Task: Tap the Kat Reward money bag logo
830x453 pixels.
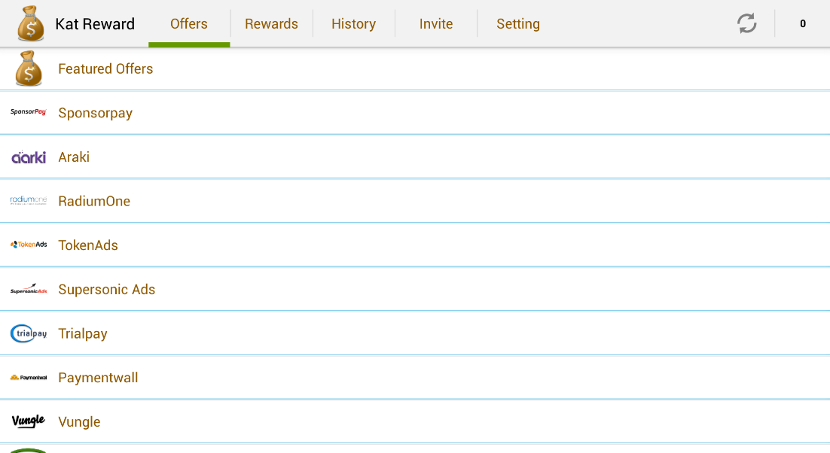Action: 31,24
